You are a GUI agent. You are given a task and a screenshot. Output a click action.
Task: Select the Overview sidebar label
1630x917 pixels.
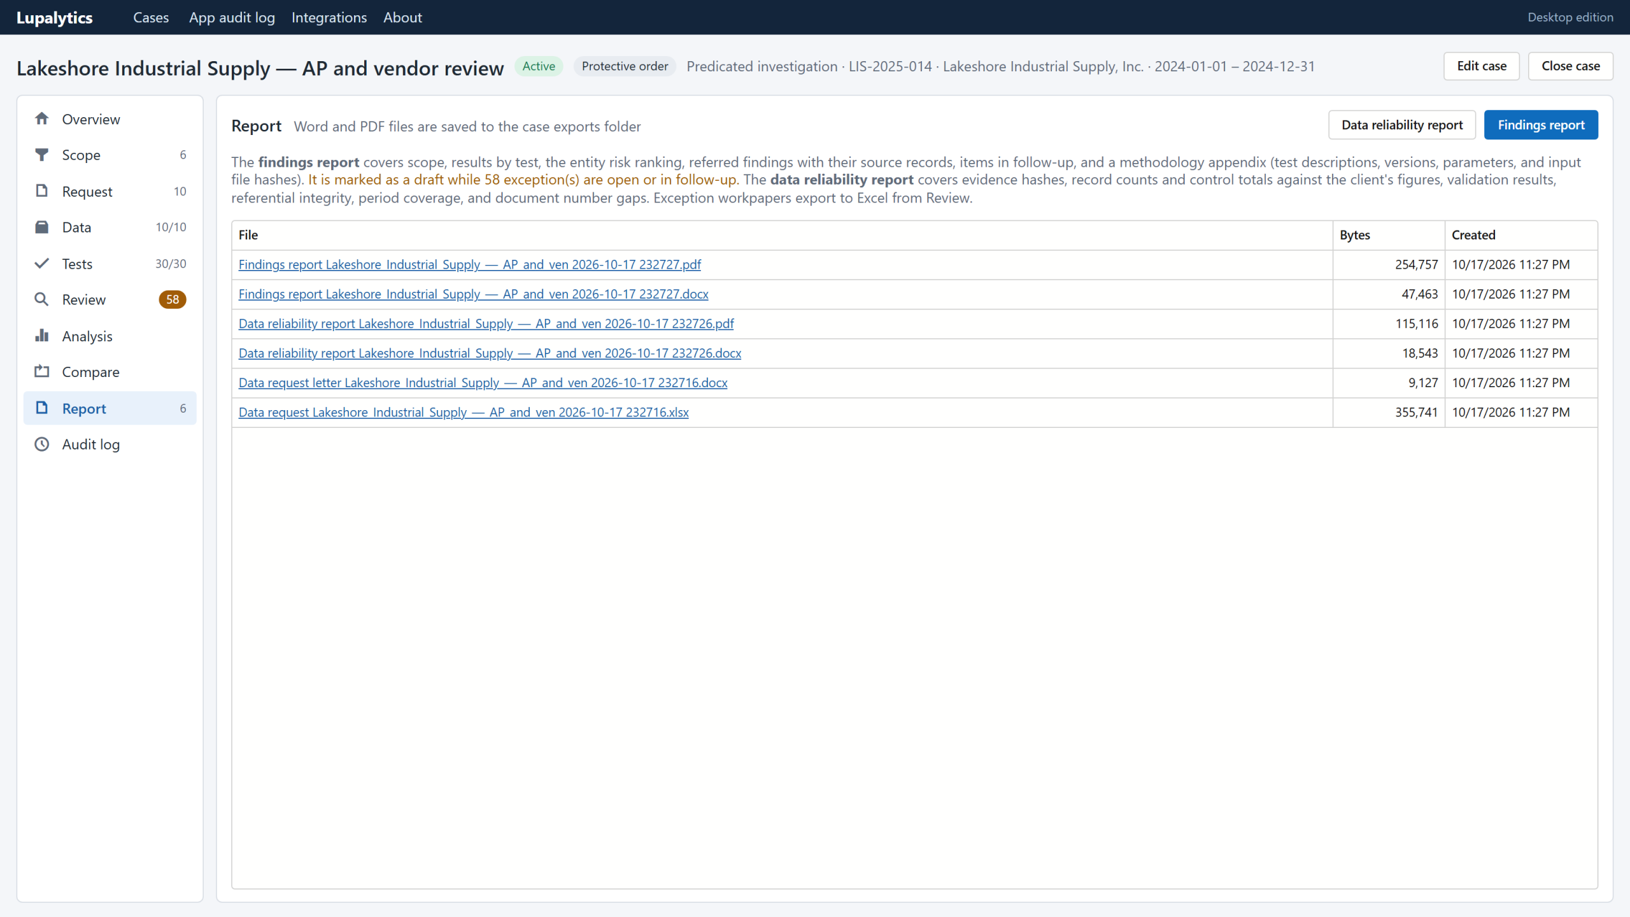[91, 119]
